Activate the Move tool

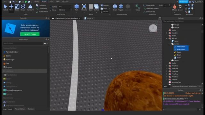[11, 7]
